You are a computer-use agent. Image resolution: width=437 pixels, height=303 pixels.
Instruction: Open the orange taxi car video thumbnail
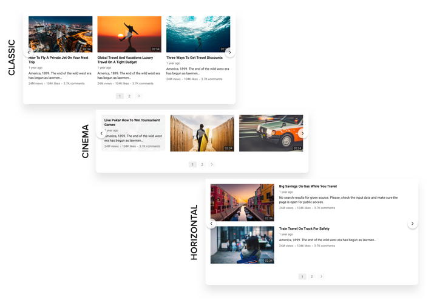[271, 133]
